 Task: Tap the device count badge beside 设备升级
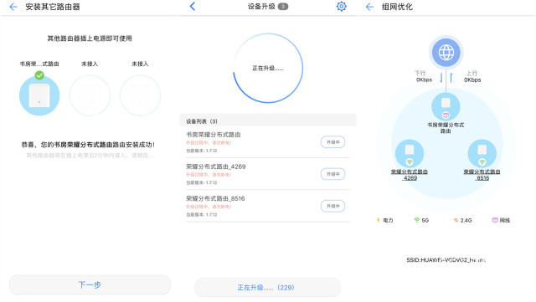tap(283, 7)
